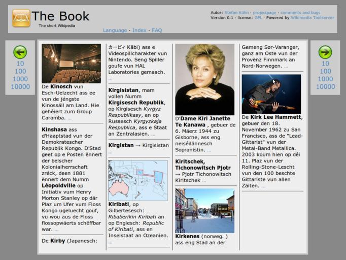346x260 pixels.
Task: Click Kirk Hammett guitarist photo
Action: [x=271, y=94]
